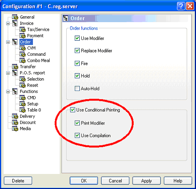196x189 pixels.
Task: Confirm changes with OK button
Action: (84, 181)
